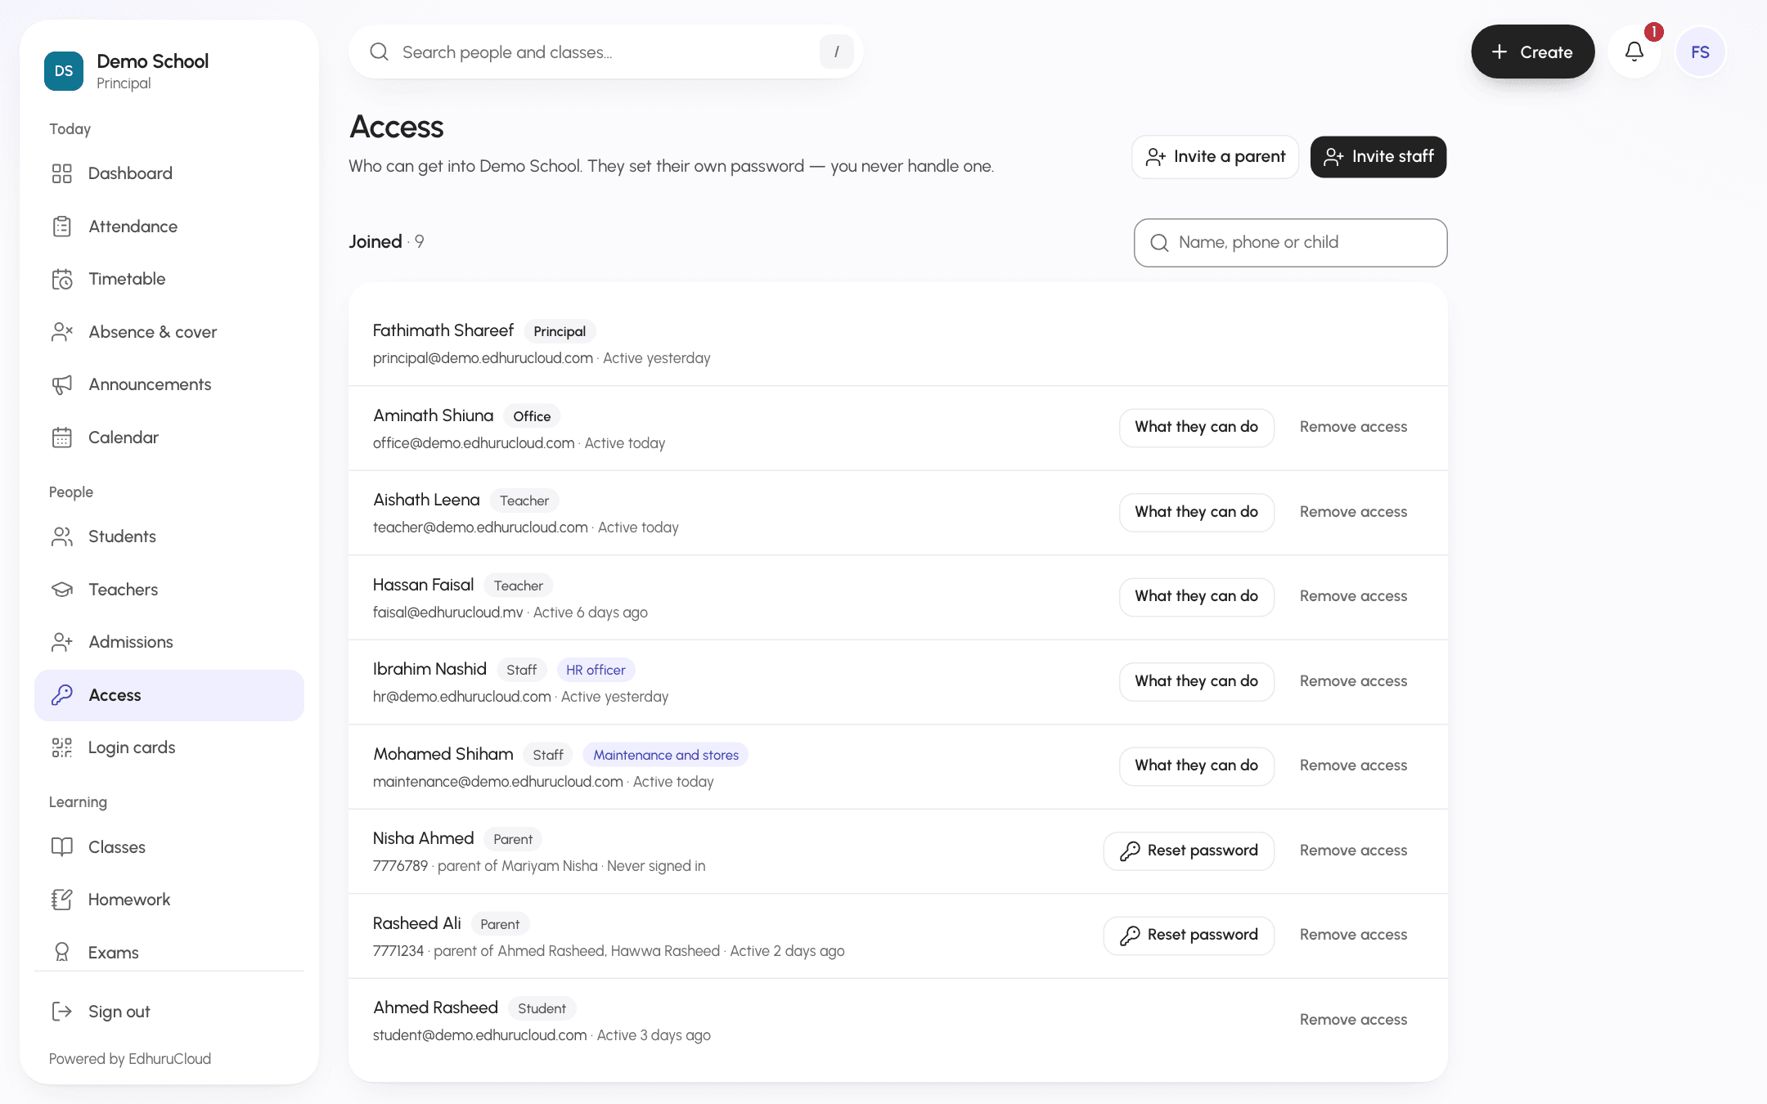Click the Announcements megaphone icon
1767x1104 pixels.
point(62,384)
